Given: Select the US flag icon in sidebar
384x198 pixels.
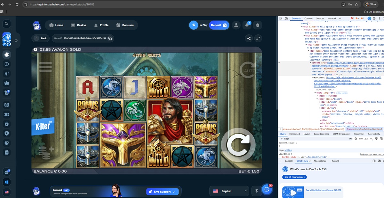Looking at the screenshot, I should point(7,192).
